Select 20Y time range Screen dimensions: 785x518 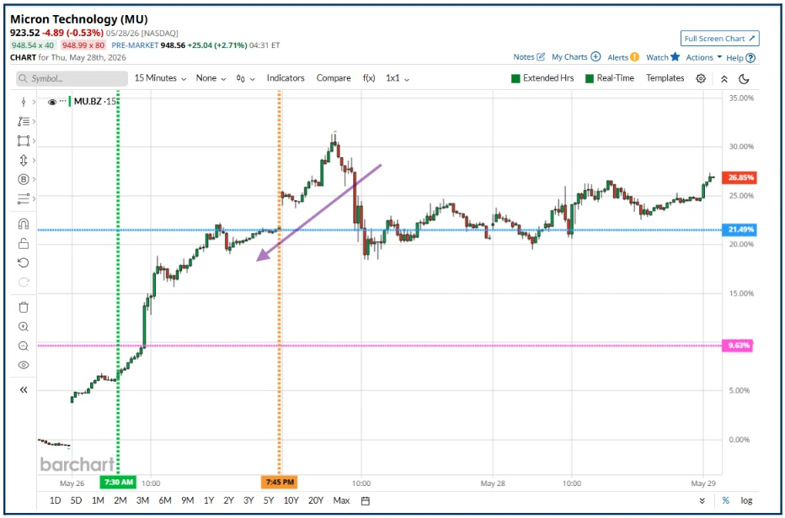tap(316, 500)
